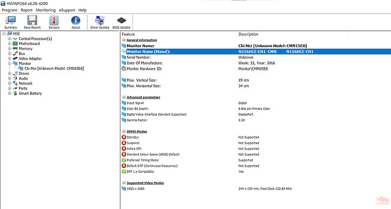Expand the Bus tree node

pyautogui.click(x=9, y=54)
